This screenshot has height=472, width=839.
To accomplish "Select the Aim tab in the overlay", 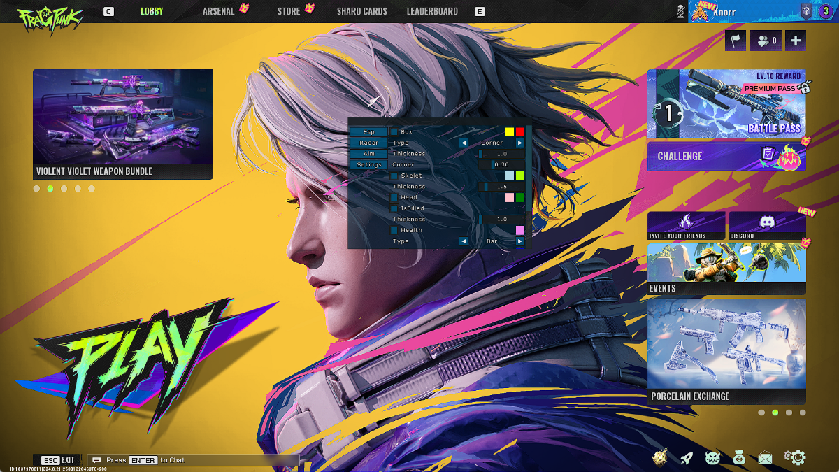I will 368,153.
